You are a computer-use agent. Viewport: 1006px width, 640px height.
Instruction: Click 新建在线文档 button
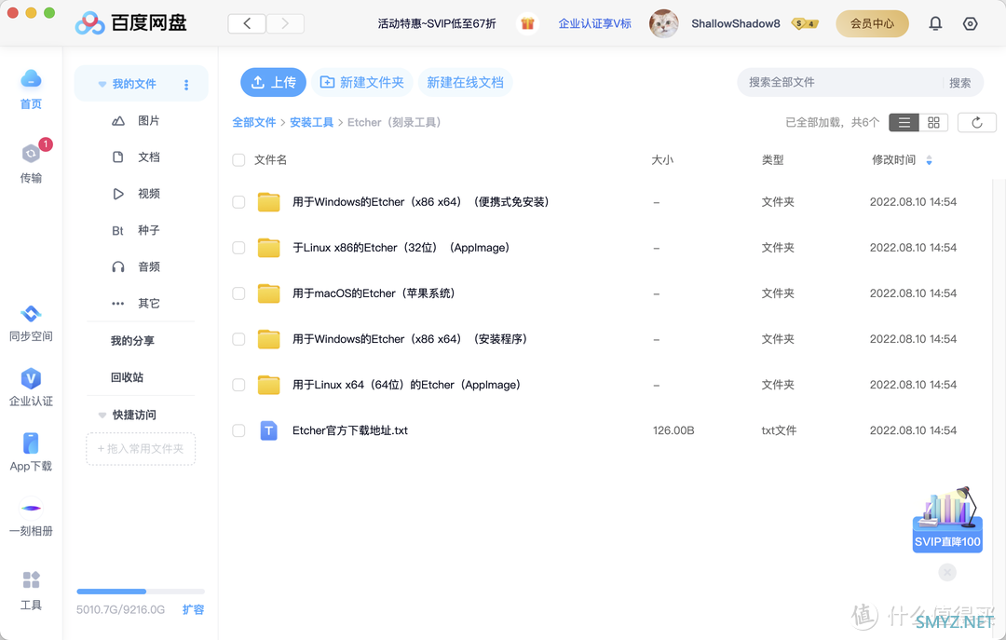(465, 82)
